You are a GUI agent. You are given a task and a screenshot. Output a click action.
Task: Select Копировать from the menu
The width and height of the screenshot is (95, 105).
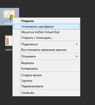46,69
